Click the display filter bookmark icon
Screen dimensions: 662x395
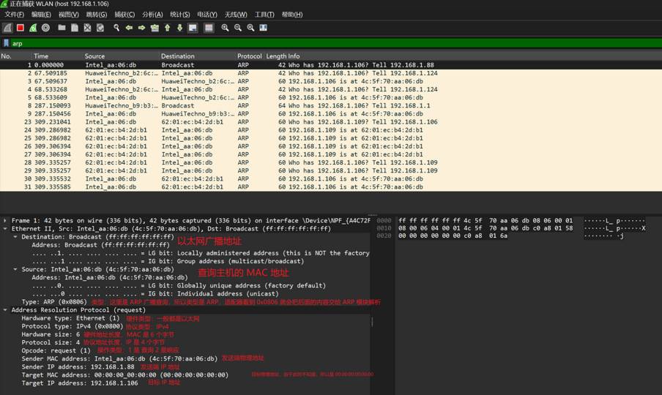(6, 43)
